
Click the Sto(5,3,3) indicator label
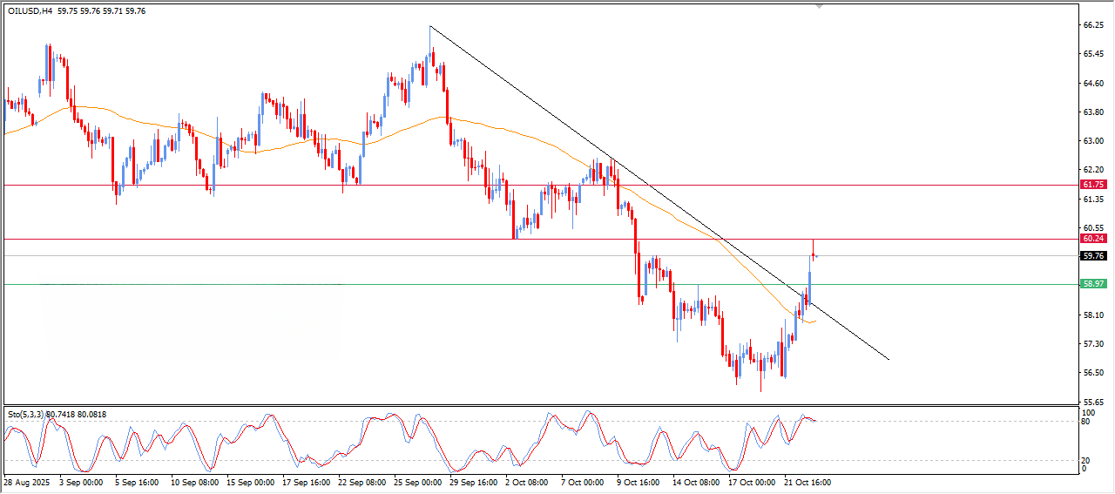[x=28, y=415]
